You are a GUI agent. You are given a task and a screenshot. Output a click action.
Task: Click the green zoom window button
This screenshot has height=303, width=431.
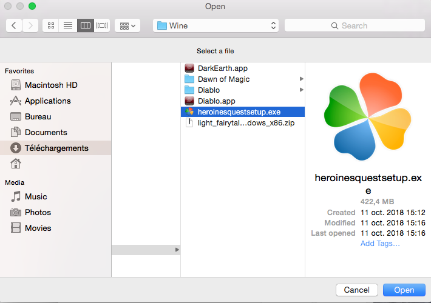coord(32,6)
